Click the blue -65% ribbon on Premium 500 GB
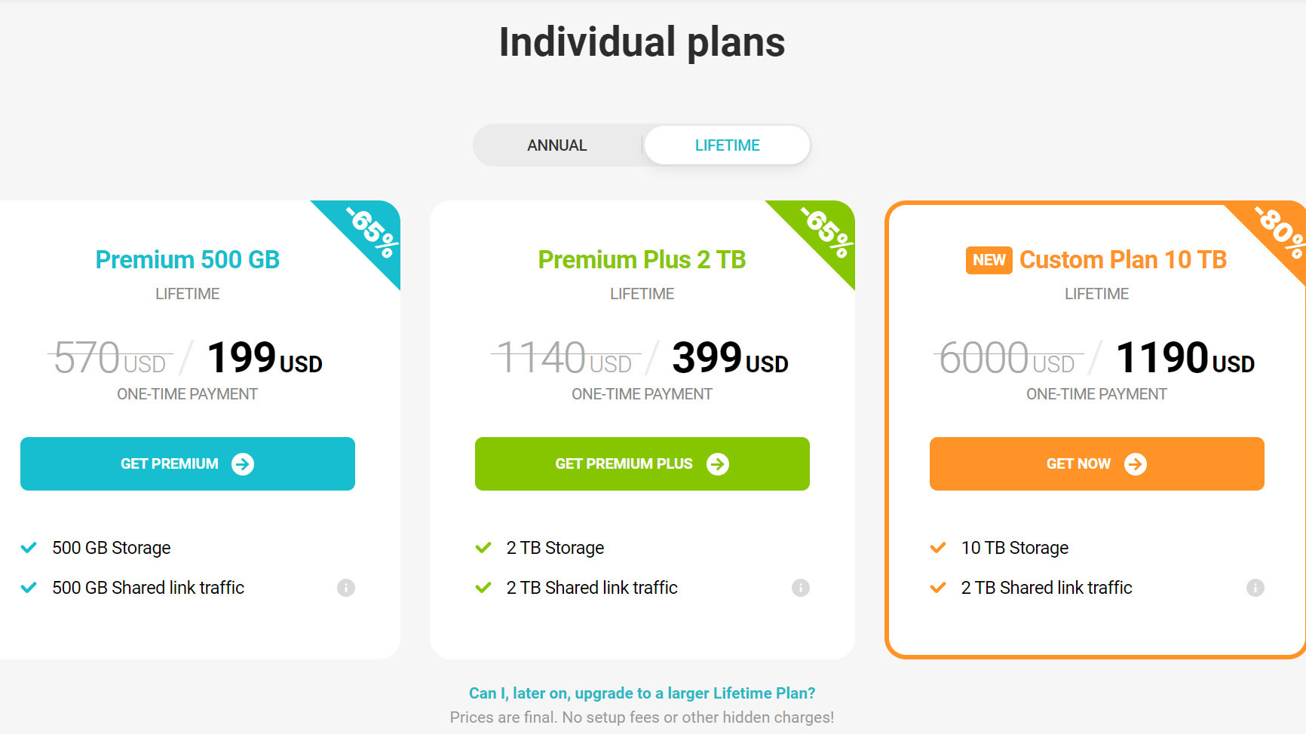 (371, 233)
